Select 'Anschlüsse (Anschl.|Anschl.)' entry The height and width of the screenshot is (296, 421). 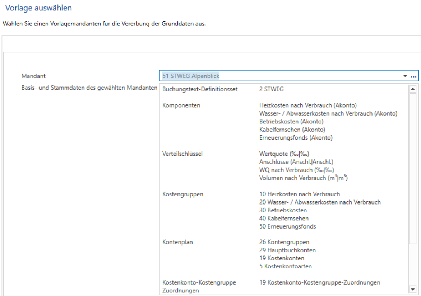[x=296, y=162]
